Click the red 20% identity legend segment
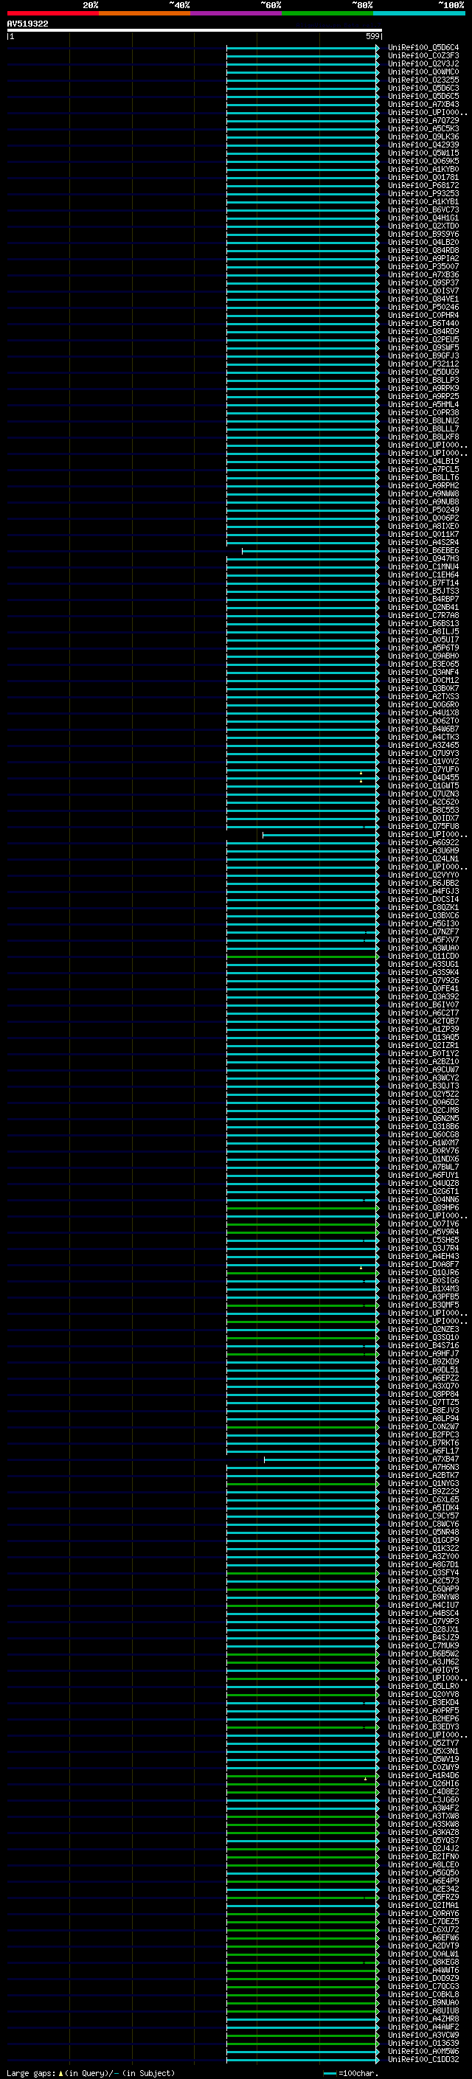 [x=52, y=13]
